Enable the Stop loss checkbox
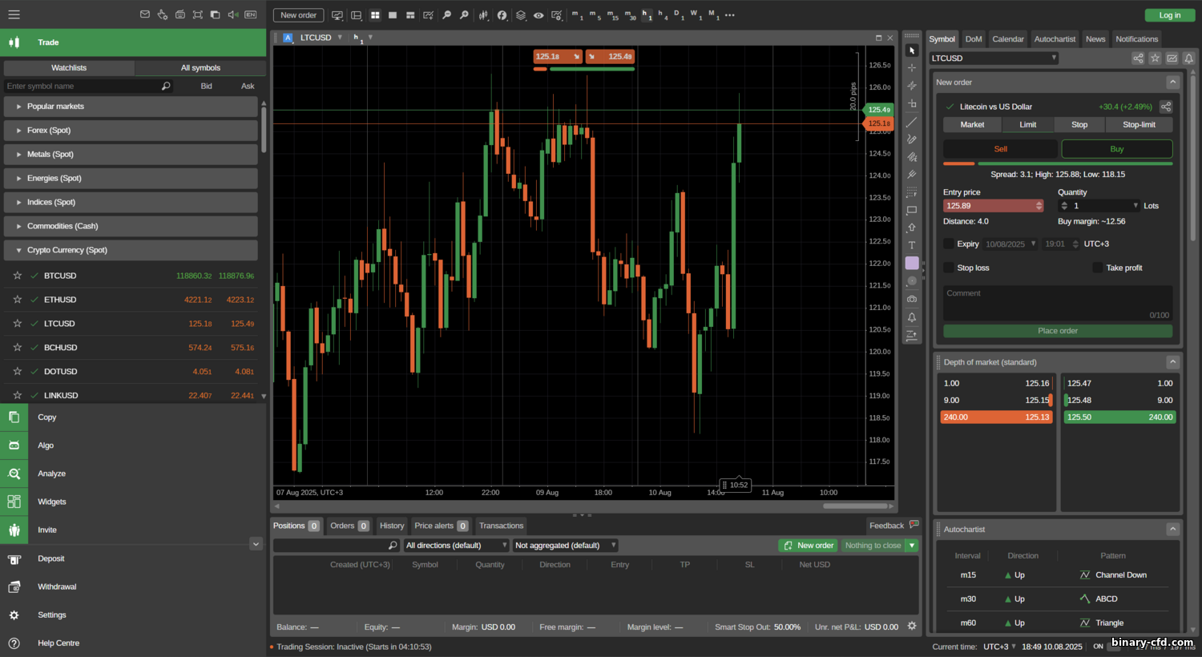The width and height of the screenshot is (1202, 657). [949, 268]
